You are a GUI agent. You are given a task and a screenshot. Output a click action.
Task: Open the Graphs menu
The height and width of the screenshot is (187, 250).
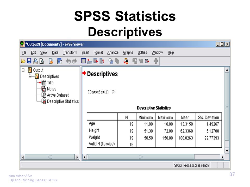coord(128,52)
